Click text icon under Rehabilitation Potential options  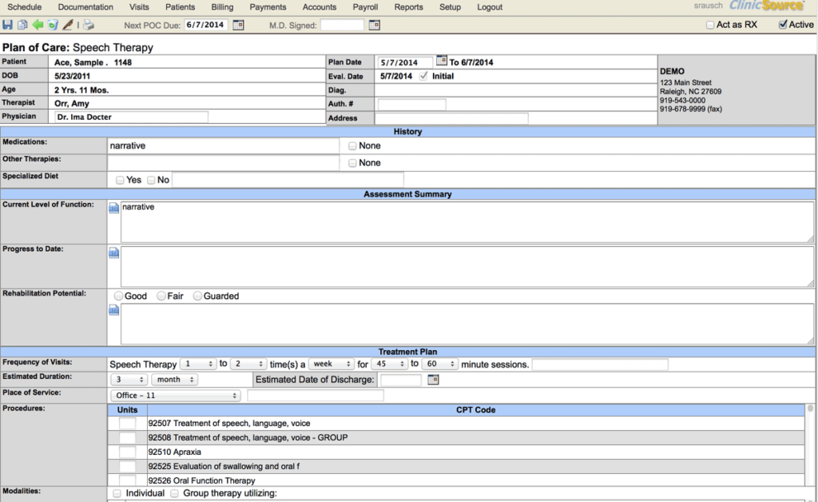coord(113,310)
